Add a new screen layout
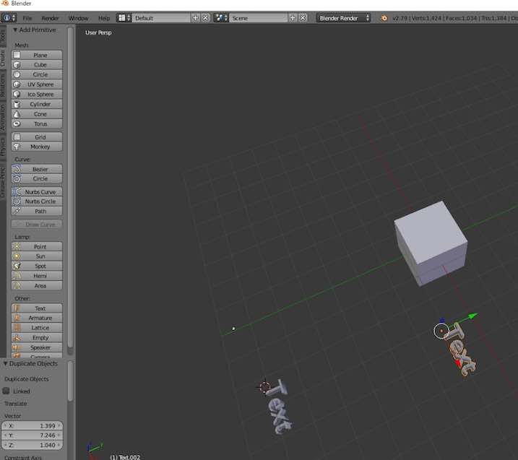 (x=196, y=18)
